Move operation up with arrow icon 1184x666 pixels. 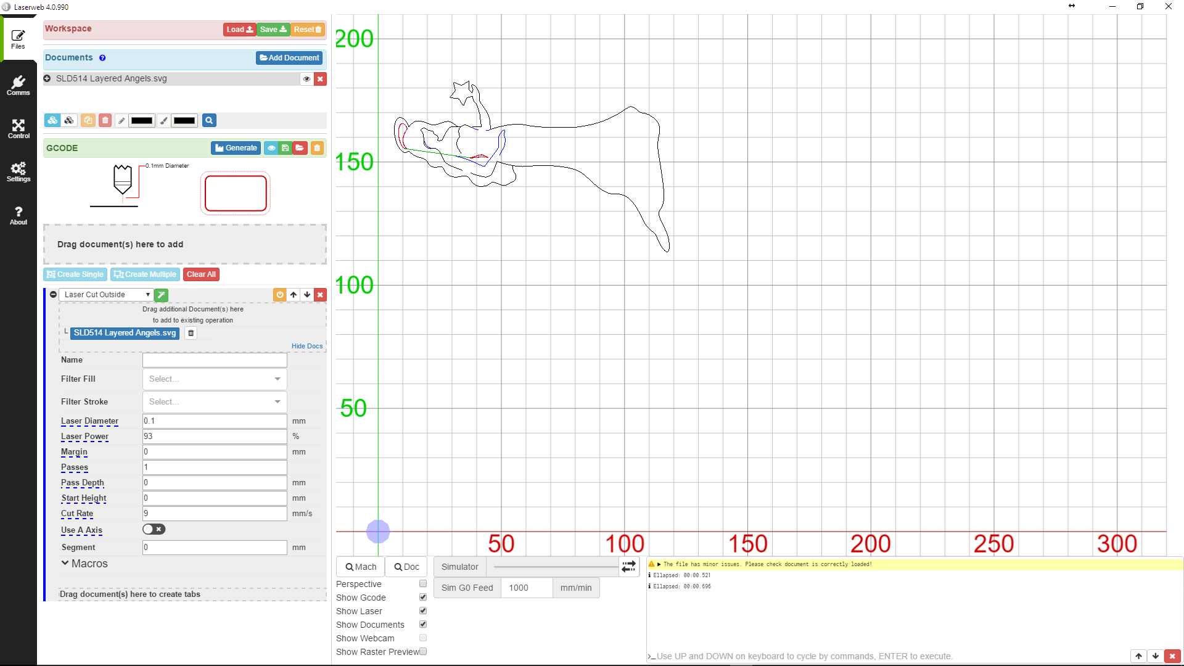294,295
